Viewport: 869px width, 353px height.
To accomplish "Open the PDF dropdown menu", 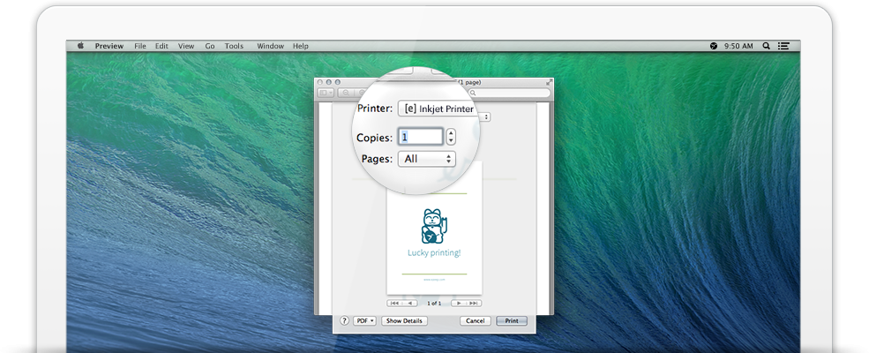I will point(364,321).
